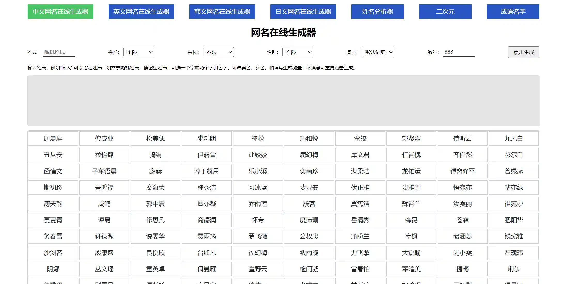Click the 点击生成 generate button
Viewport: 562px width, 284px height.
point(523,52)
